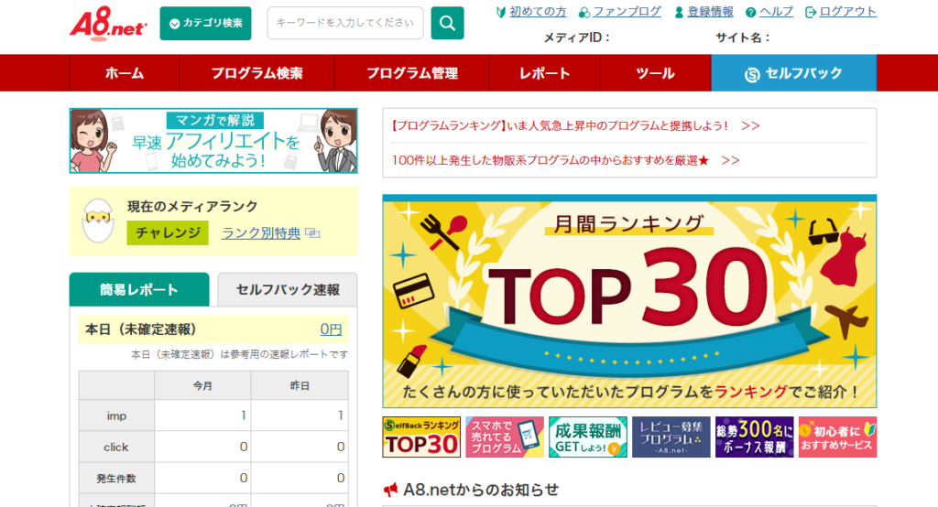This screenshot has height=507, width=938.
Task: Open the マンガで解説 affiliate banner
Action: click(213, 141)
